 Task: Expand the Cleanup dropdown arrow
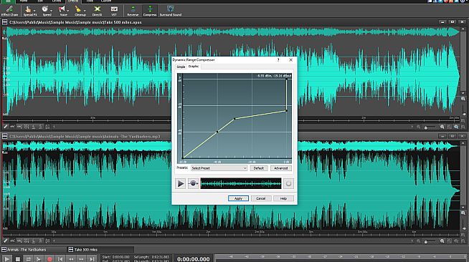[x=85, y=11]
